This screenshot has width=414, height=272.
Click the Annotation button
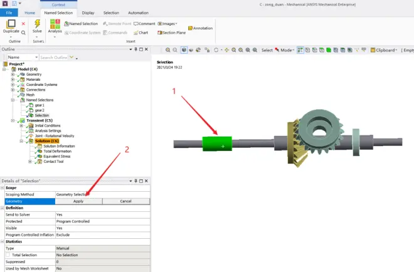point(200,28)
